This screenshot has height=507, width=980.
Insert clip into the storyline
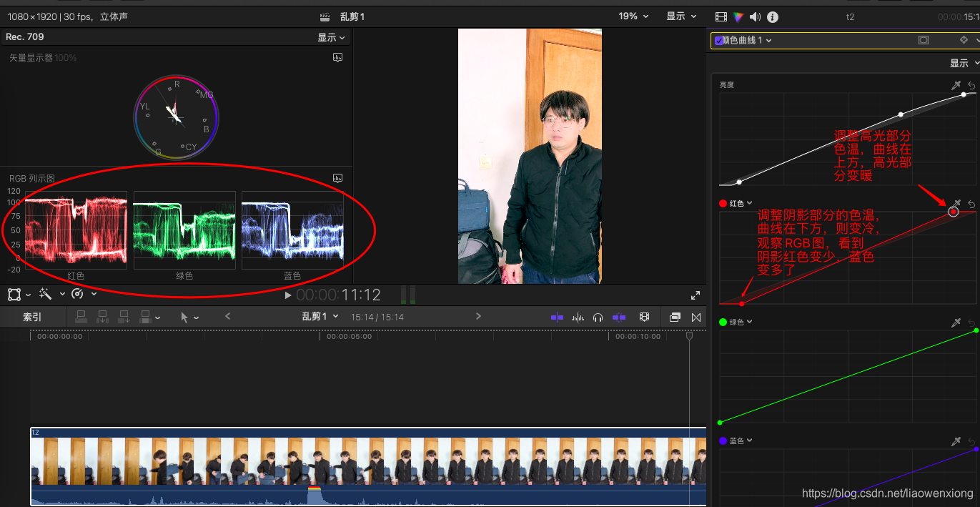102,317
